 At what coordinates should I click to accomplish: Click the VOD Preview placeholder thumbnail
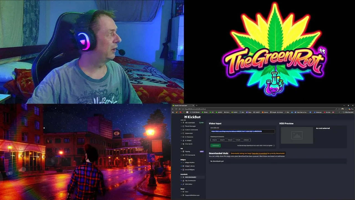pos(297,135)
